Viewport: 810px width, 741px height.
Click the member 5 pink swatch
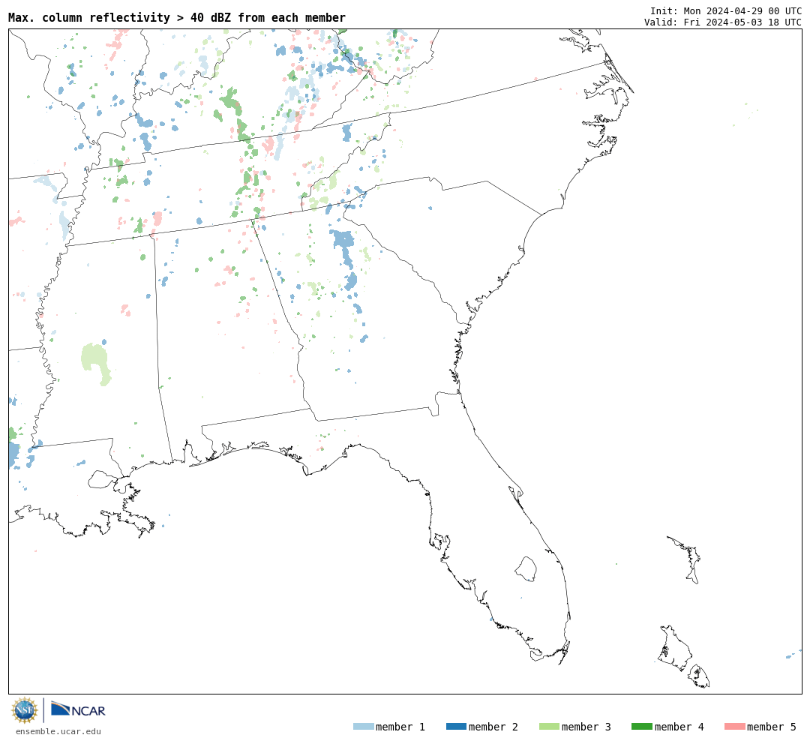[x=734, y=726]
